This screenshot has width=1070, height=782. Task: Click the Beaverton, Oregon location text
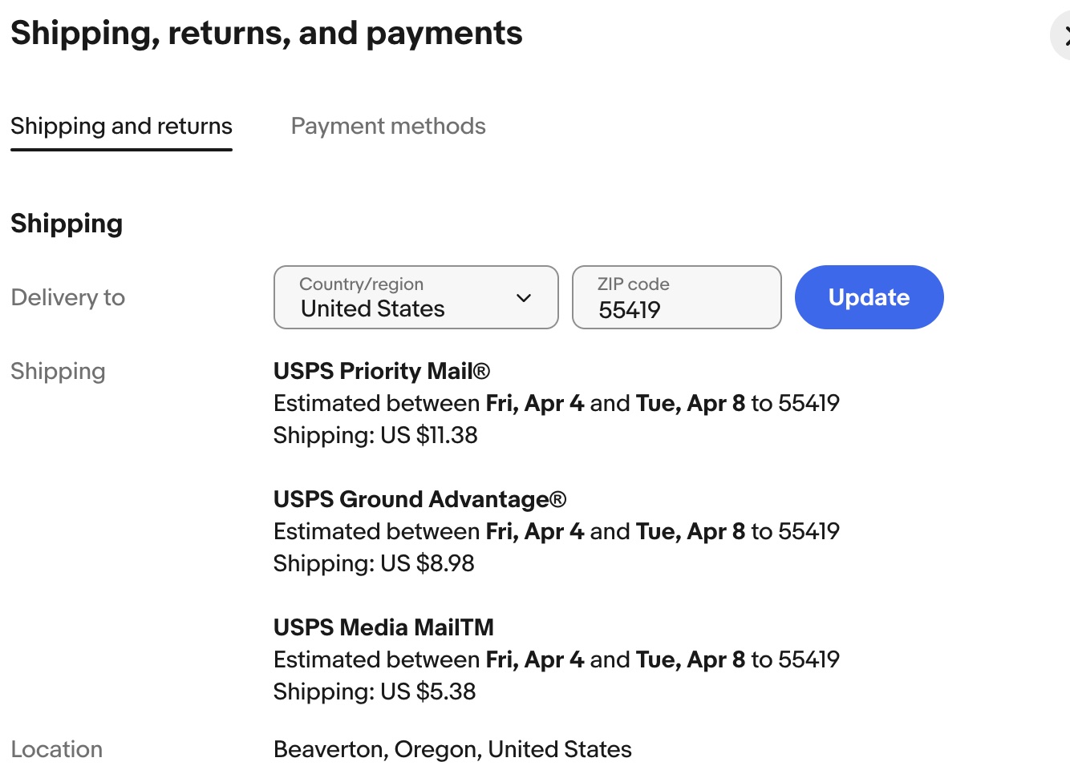pos(452,749)
